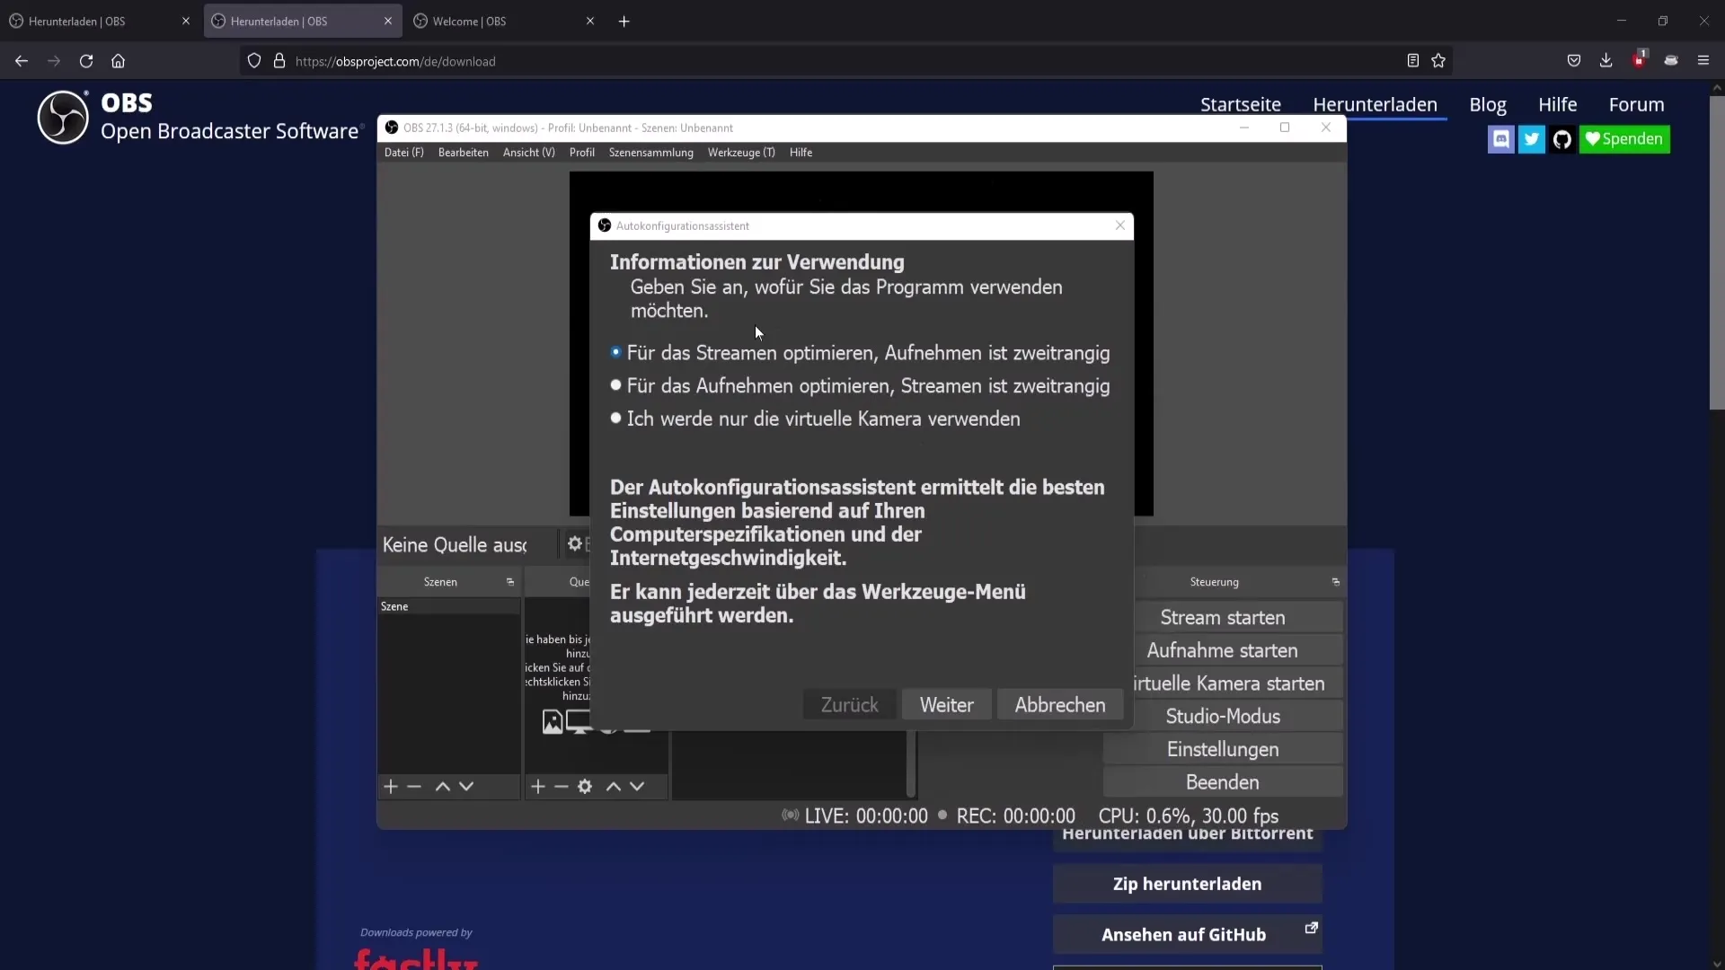Save page to Pocket

coord(1574,61)
